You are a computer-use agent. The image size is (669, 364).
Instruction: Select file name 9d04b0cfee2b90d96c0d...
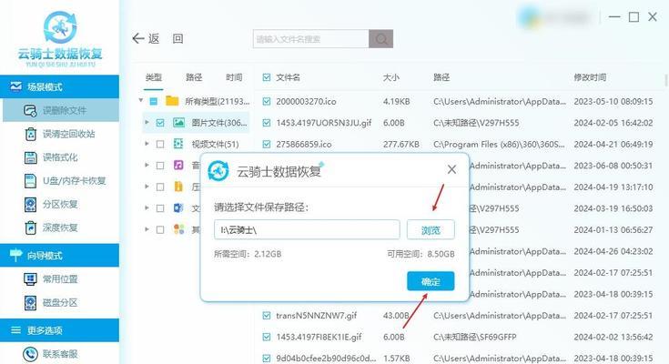tap(326, 358)
